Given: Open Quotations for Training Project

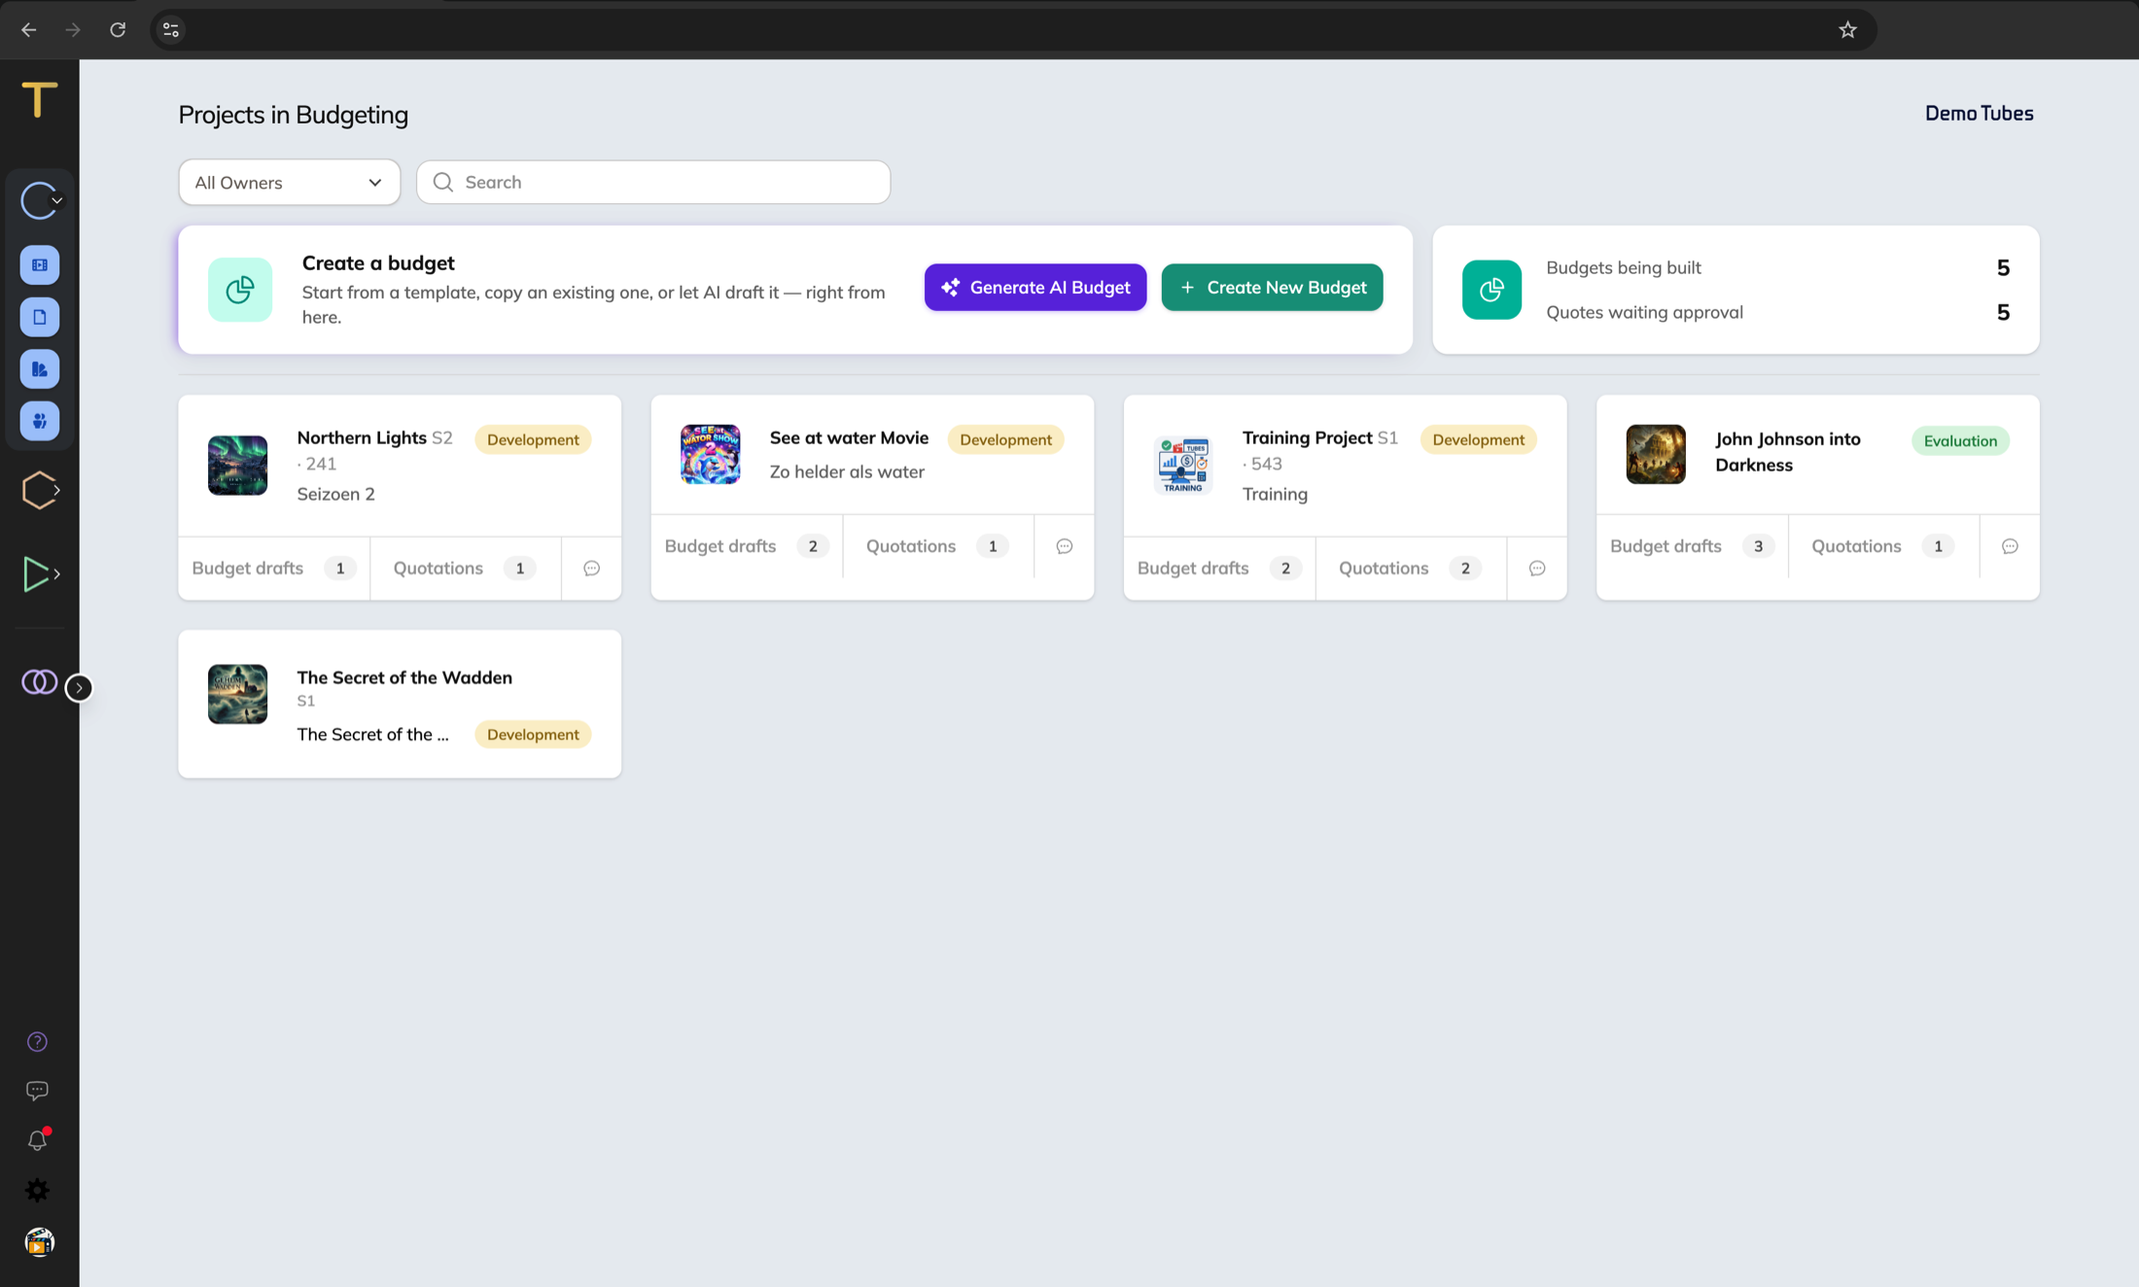Looking at the screenshot, I should [x=1410, y=569].
